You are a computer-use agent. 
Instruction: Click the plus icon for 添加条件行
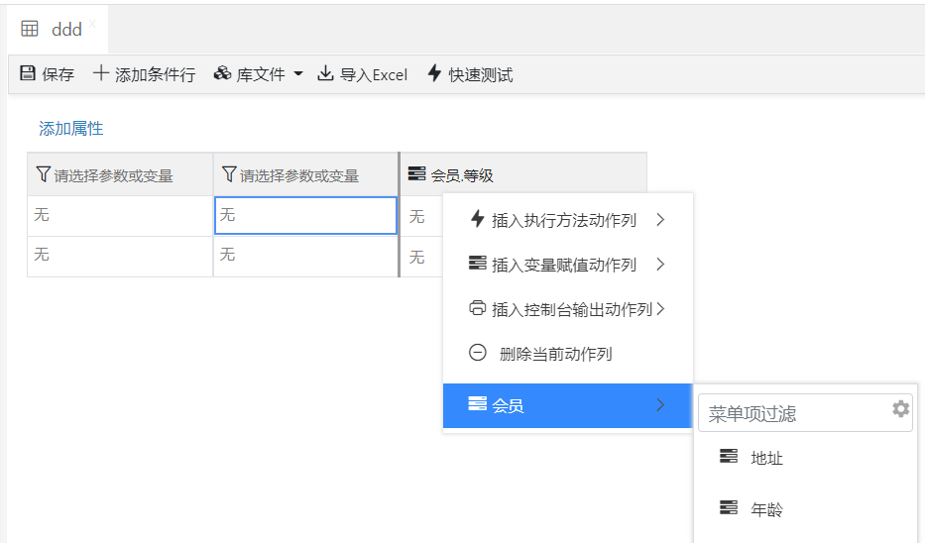(101, 73)
